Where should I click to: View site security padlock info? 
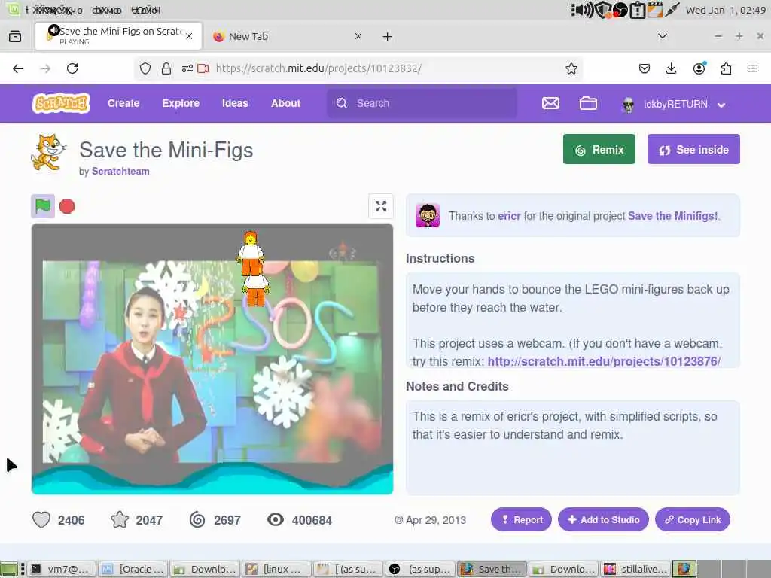click(166, 68)
